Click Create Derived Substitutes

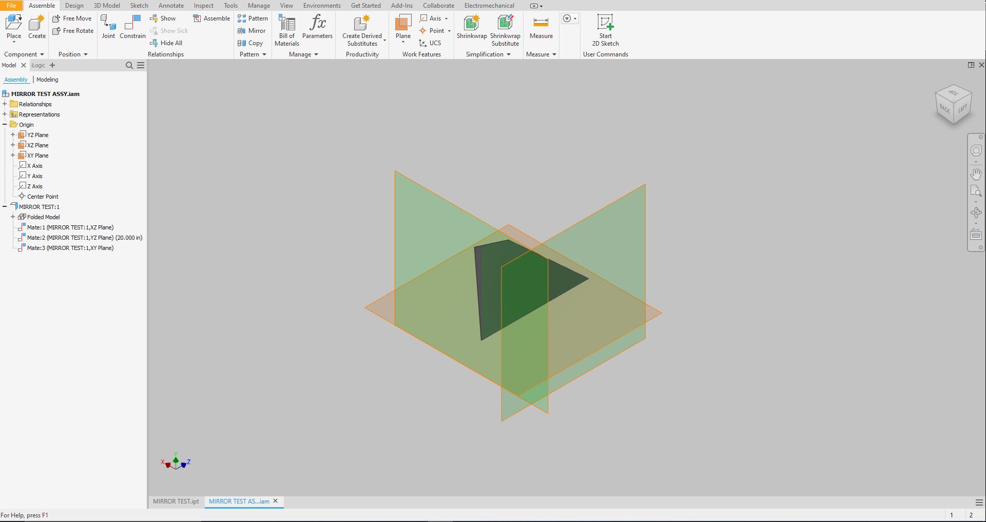pyautogui.click(x=362, y=30)
